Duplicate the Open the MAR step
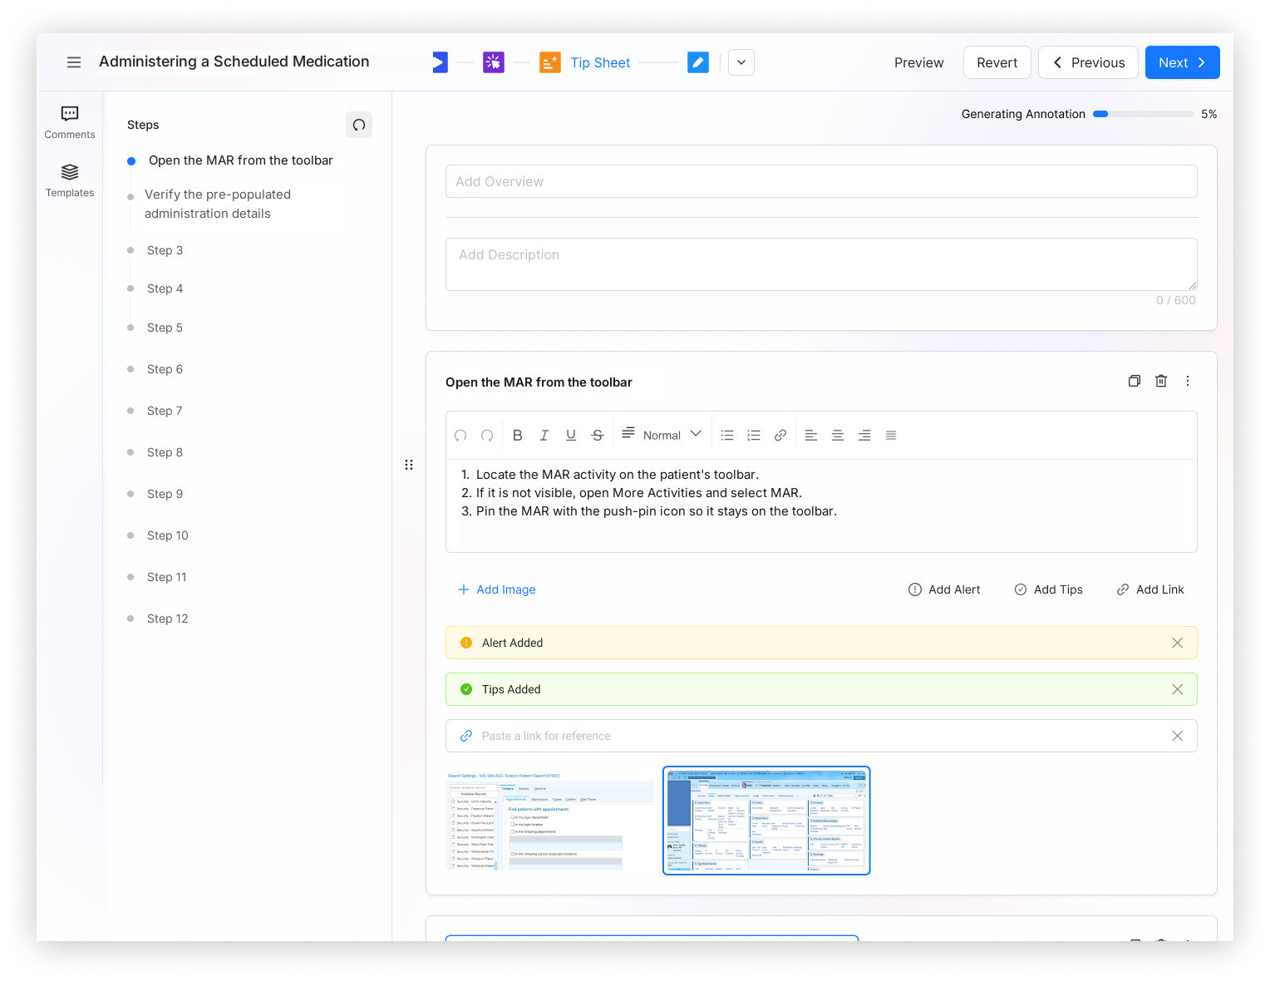 pos(1134,381)
